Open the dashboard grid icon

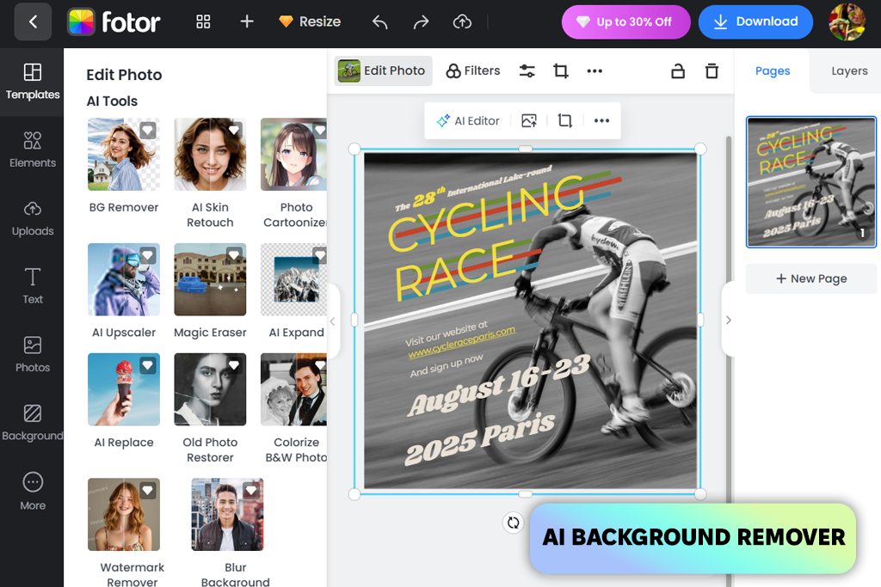coord(203,21)
